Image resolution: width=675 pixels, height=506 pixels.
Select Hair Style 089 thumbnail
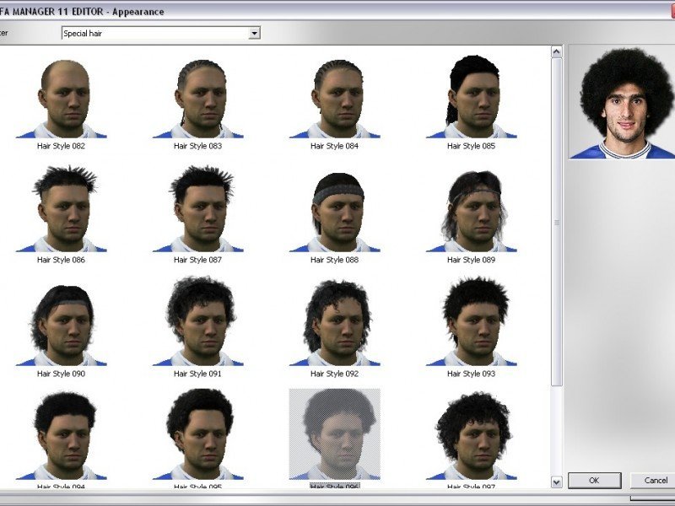[472, 212]
